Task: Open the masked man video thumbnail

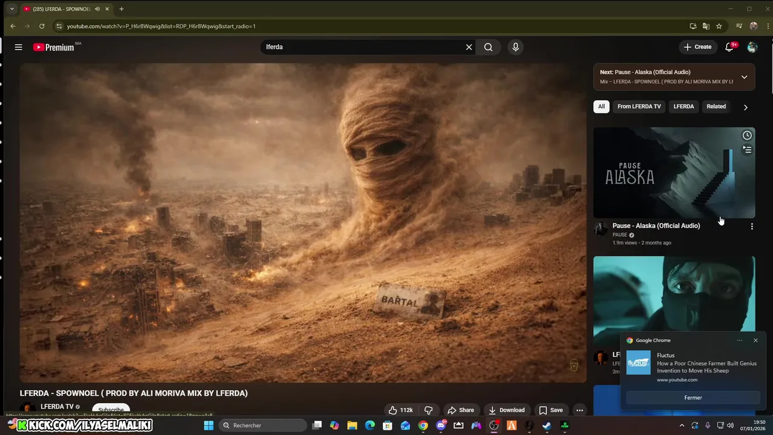Action: pos(674,293)
